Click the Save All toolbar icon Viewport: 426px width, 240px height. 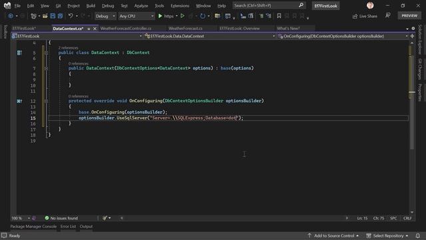point(60,16)
